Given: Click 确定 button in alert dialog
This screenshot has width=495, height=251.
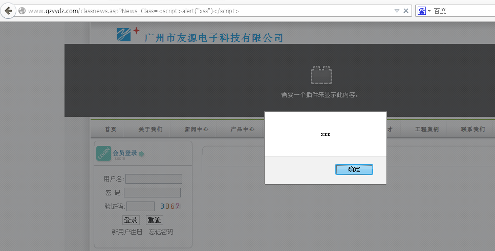Looking at the screenshot, I should (x=354, y=169).
